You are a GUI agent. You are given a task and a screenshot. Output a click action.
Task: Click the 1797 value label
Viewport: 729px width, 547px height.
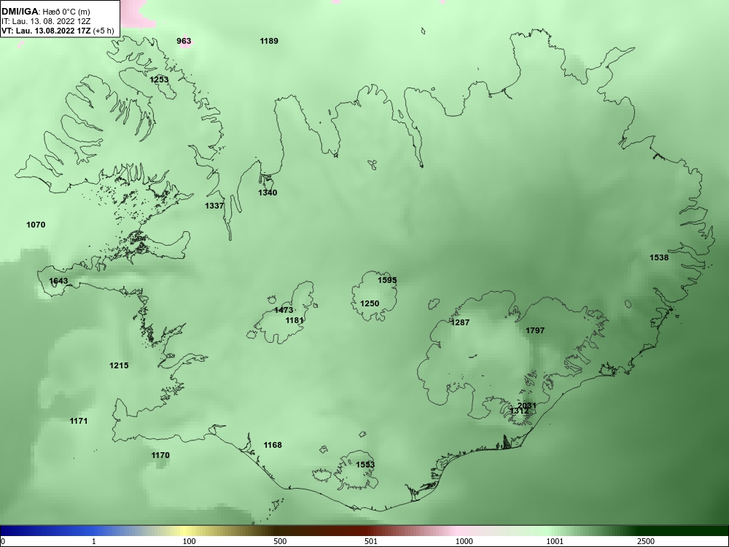(x=535, y=330)
